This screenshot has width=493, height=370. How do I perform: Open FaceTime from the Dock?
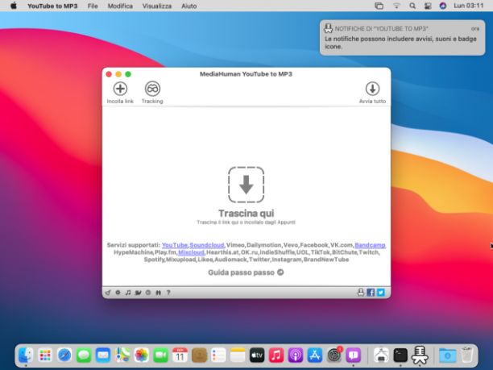pyautogui.click(x=160, y=355)
